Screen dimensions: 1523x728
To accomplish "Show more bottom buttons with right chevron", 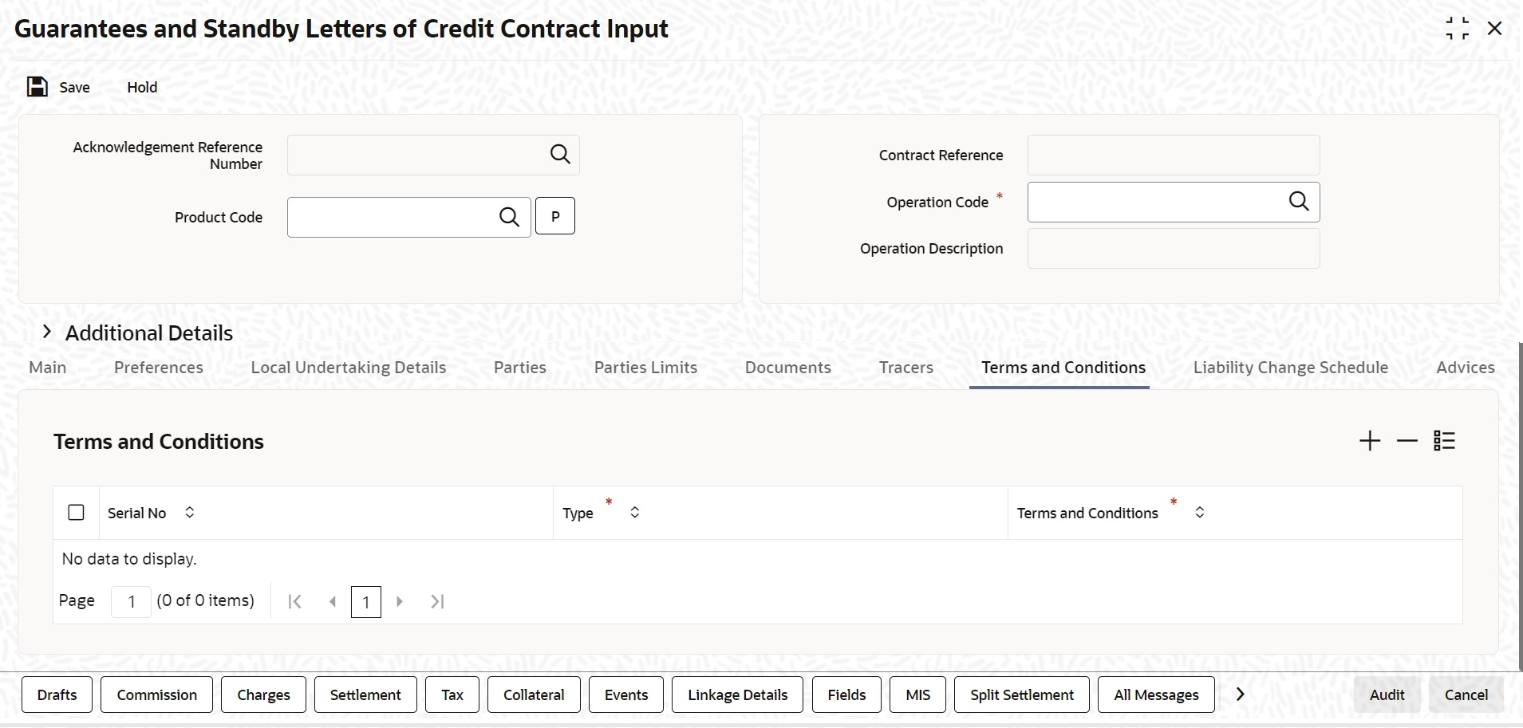I will (1240, 695).
